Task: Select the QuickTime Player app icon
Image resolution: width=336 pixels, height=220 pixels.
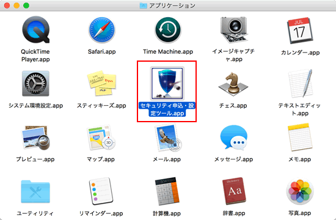Action: coord(36,29)
